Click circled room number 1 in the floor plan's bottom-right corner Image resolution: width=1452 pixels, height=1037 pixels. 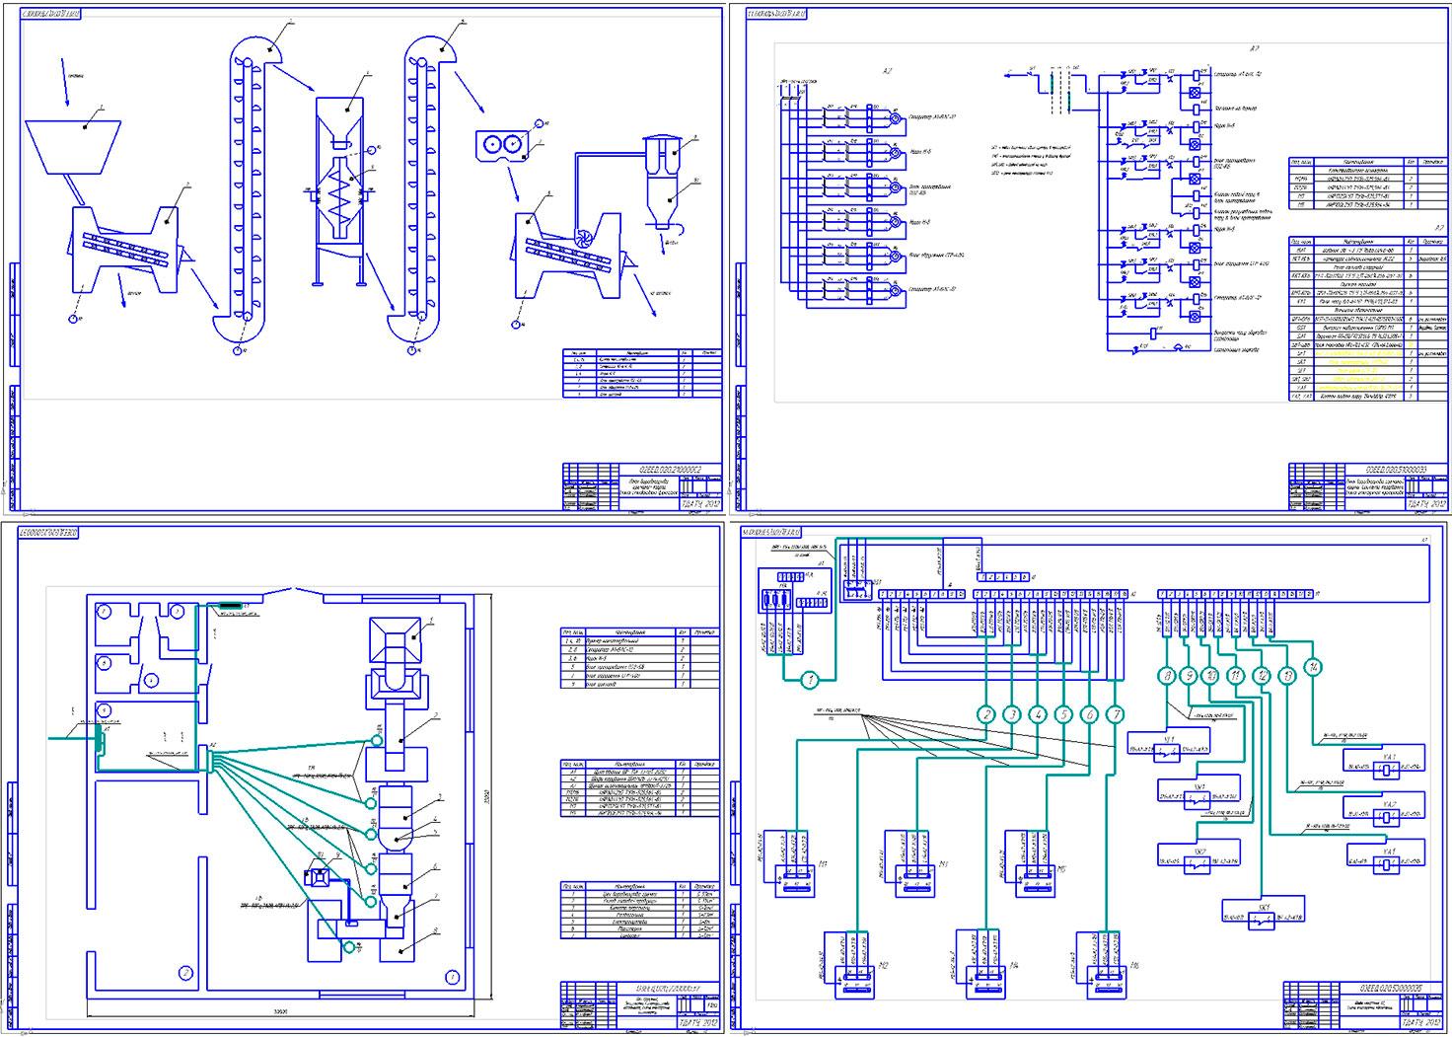coord(452,977)
